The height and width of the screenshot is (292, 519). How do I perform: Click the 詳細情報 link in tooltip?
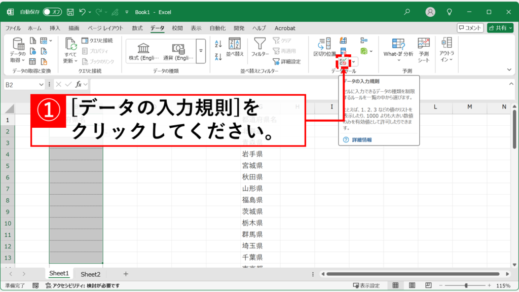click(x=362, y=140)
